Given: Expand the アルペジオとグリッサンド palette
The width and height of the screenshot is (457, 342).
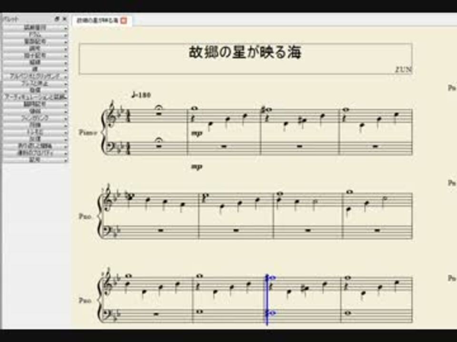Looking at the screenshot, I should (x=35, y=76).
